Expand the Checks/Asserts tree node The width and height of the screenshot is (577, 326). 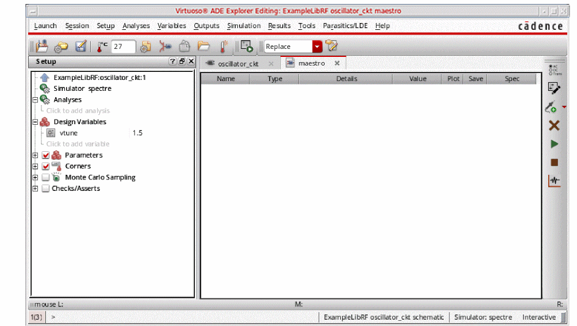(35, 189)
